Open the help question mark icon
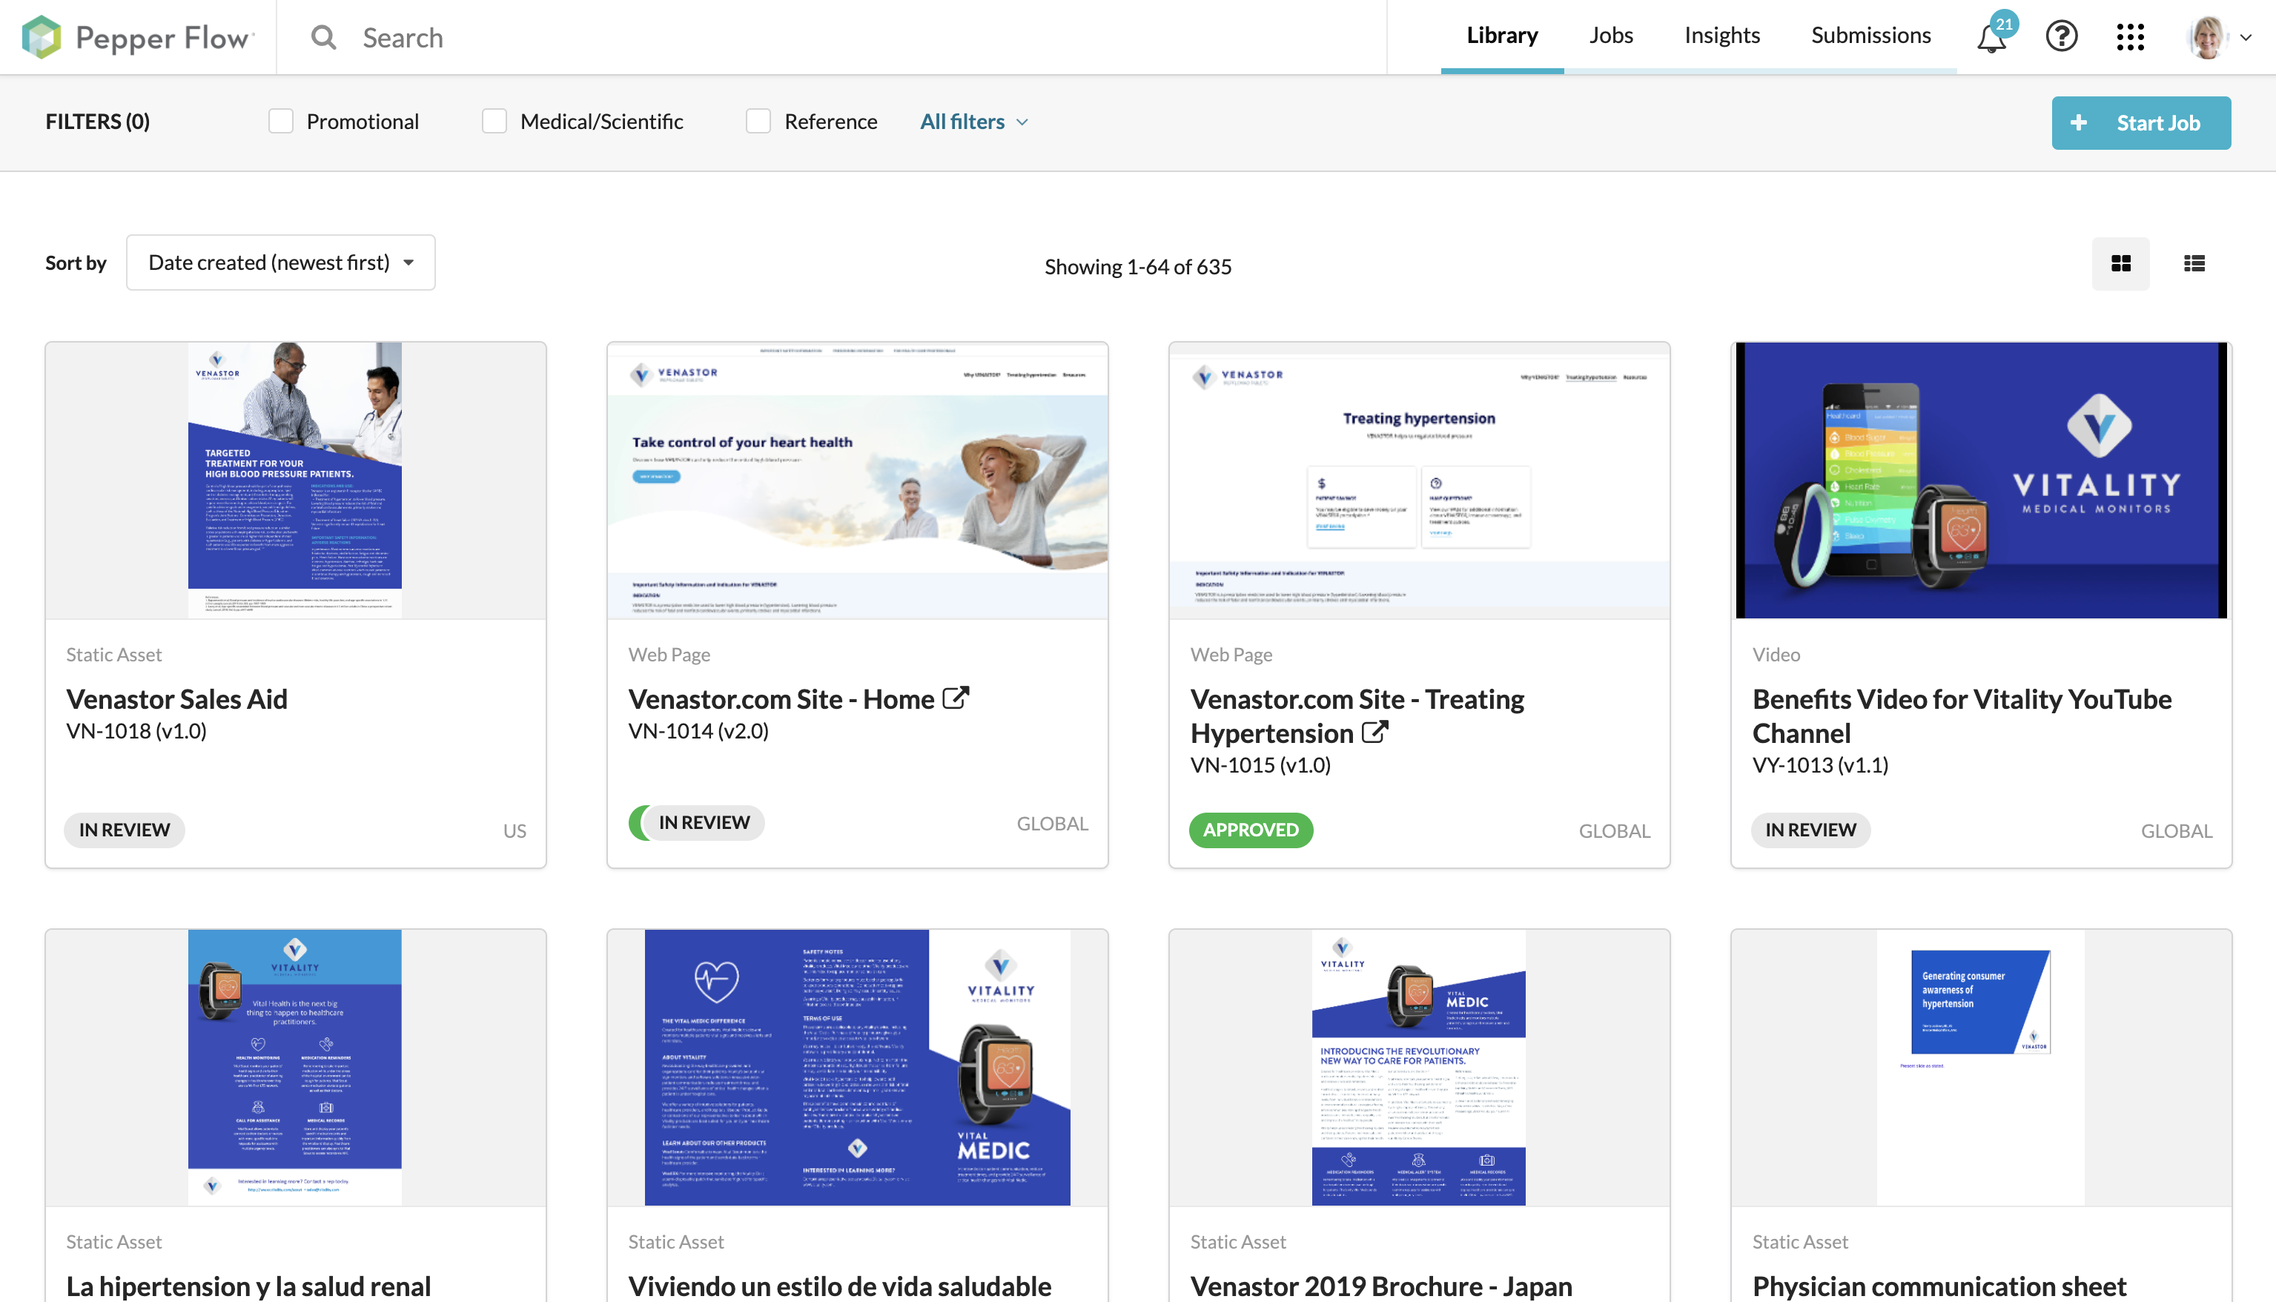The width and height of the screenshot is (2276, 1302). tap(2062, 36)
